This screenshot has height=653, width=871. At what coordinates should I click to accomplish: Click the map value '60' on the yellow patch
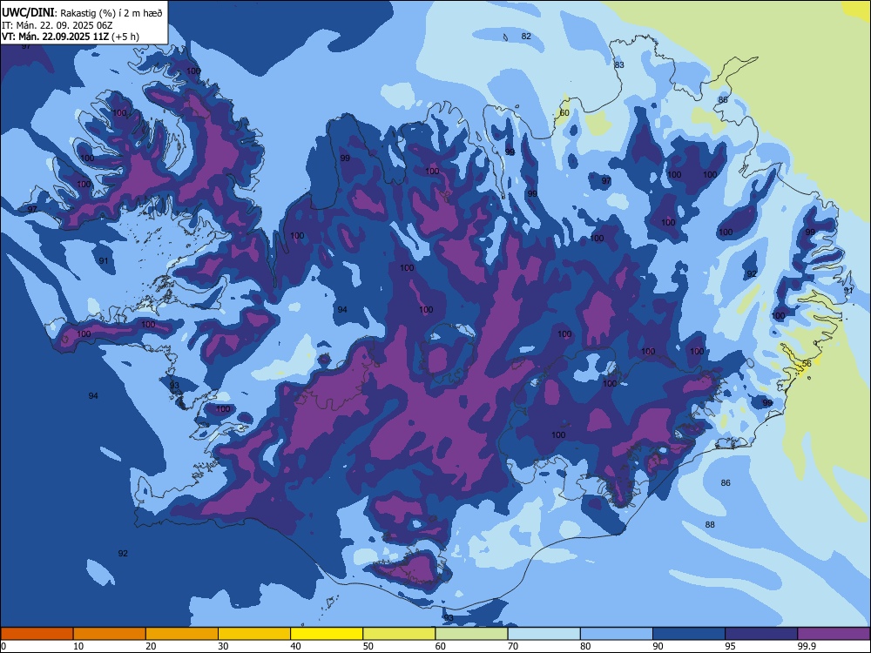(x=564, y=112)
